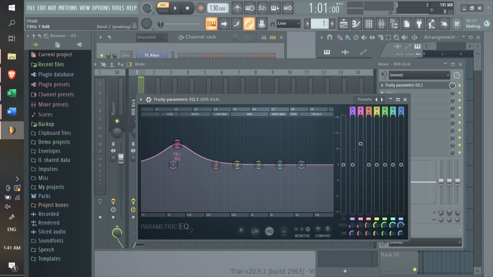The height and width of the screenshot is (277, 493).
Task: Open the playlist view
Action: tap(344, 24)
